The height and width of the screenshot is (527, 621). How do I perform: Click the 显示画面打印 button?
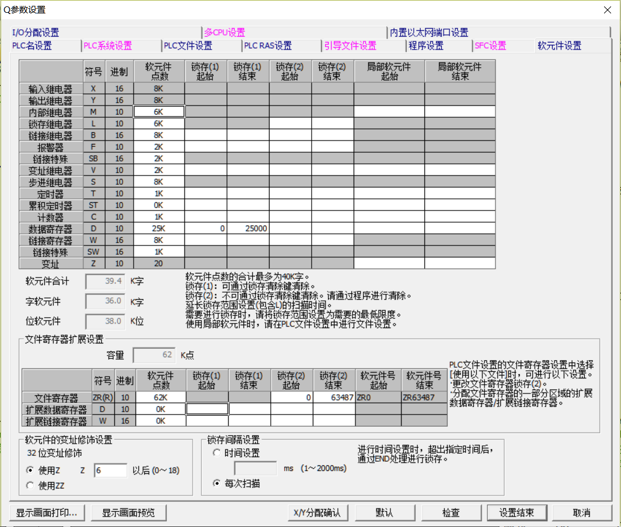pyautogui.click(x=47, y=513)
